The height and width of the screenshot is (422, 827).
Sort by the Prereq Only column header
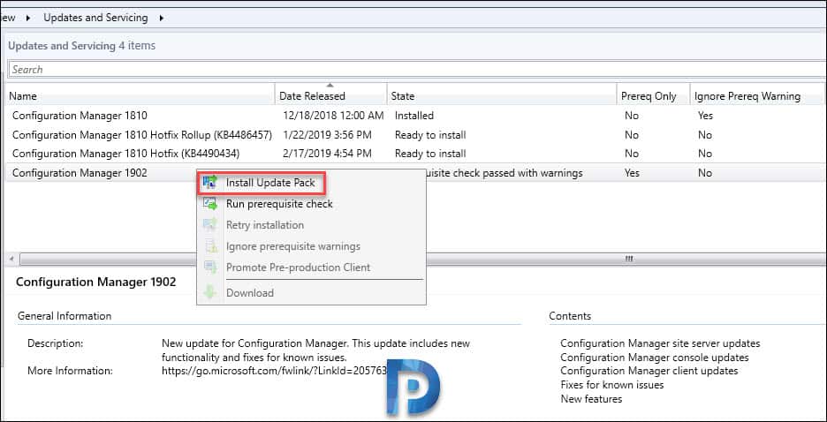pyautogui.click(x=654, y=96)
